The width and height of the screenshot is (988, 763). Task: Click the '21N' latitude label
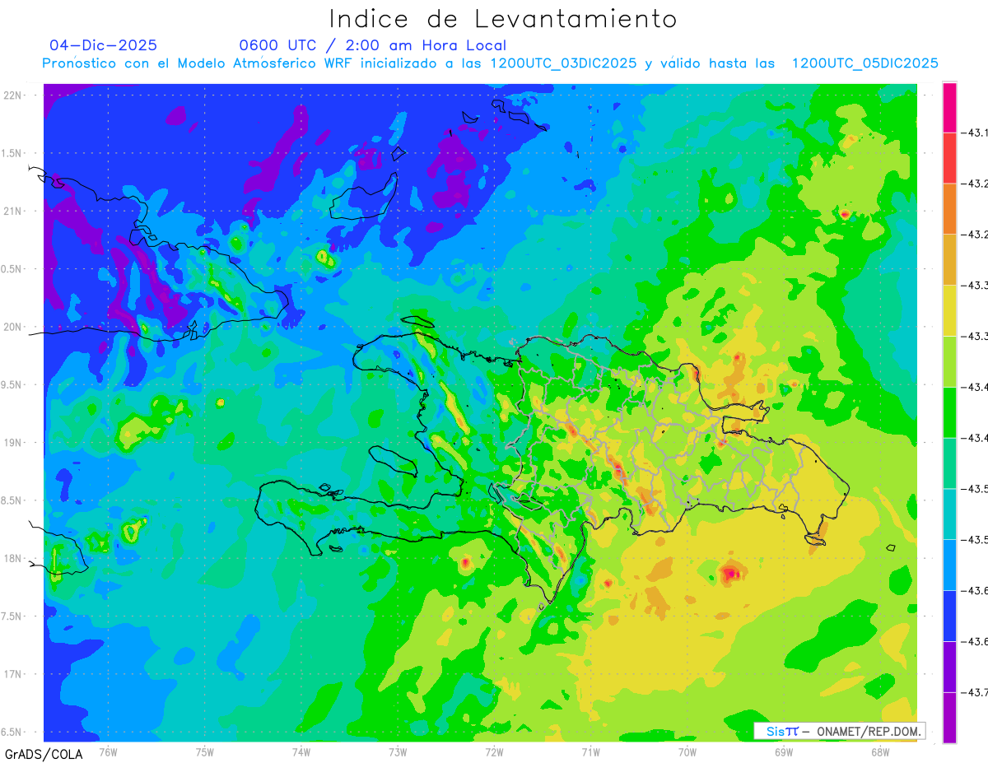coord(14,212)
